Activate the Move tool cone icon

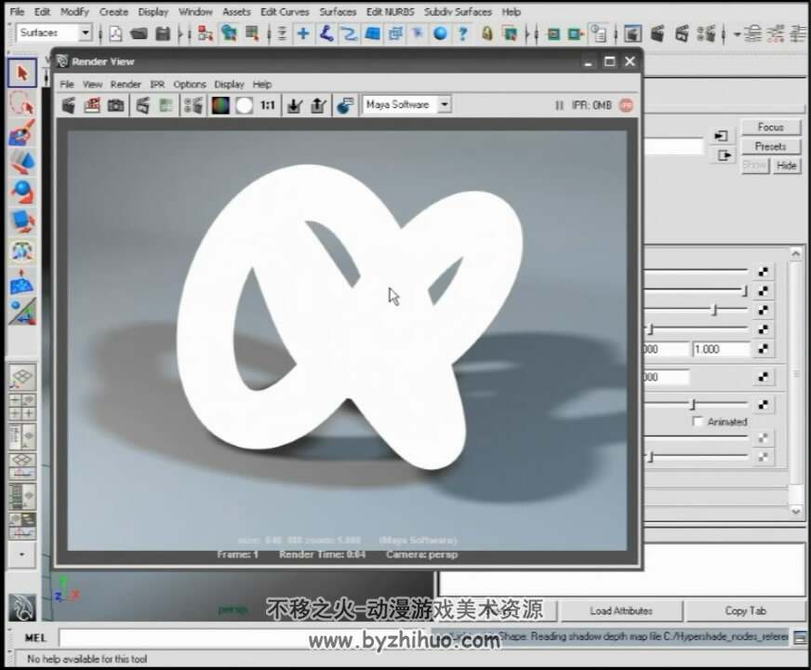point(21,162)
